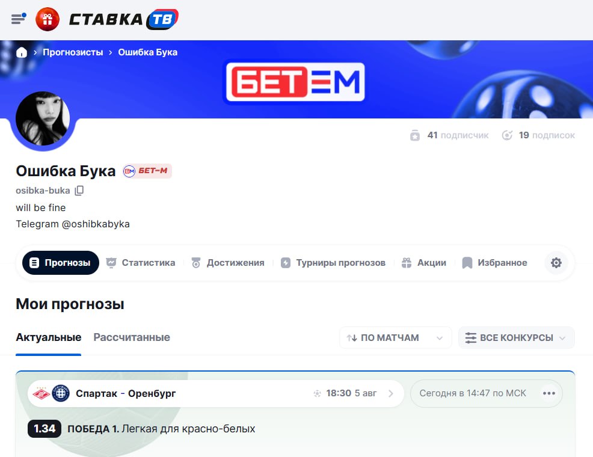Open the Спартак - Оренбург match

coord(216,393)
